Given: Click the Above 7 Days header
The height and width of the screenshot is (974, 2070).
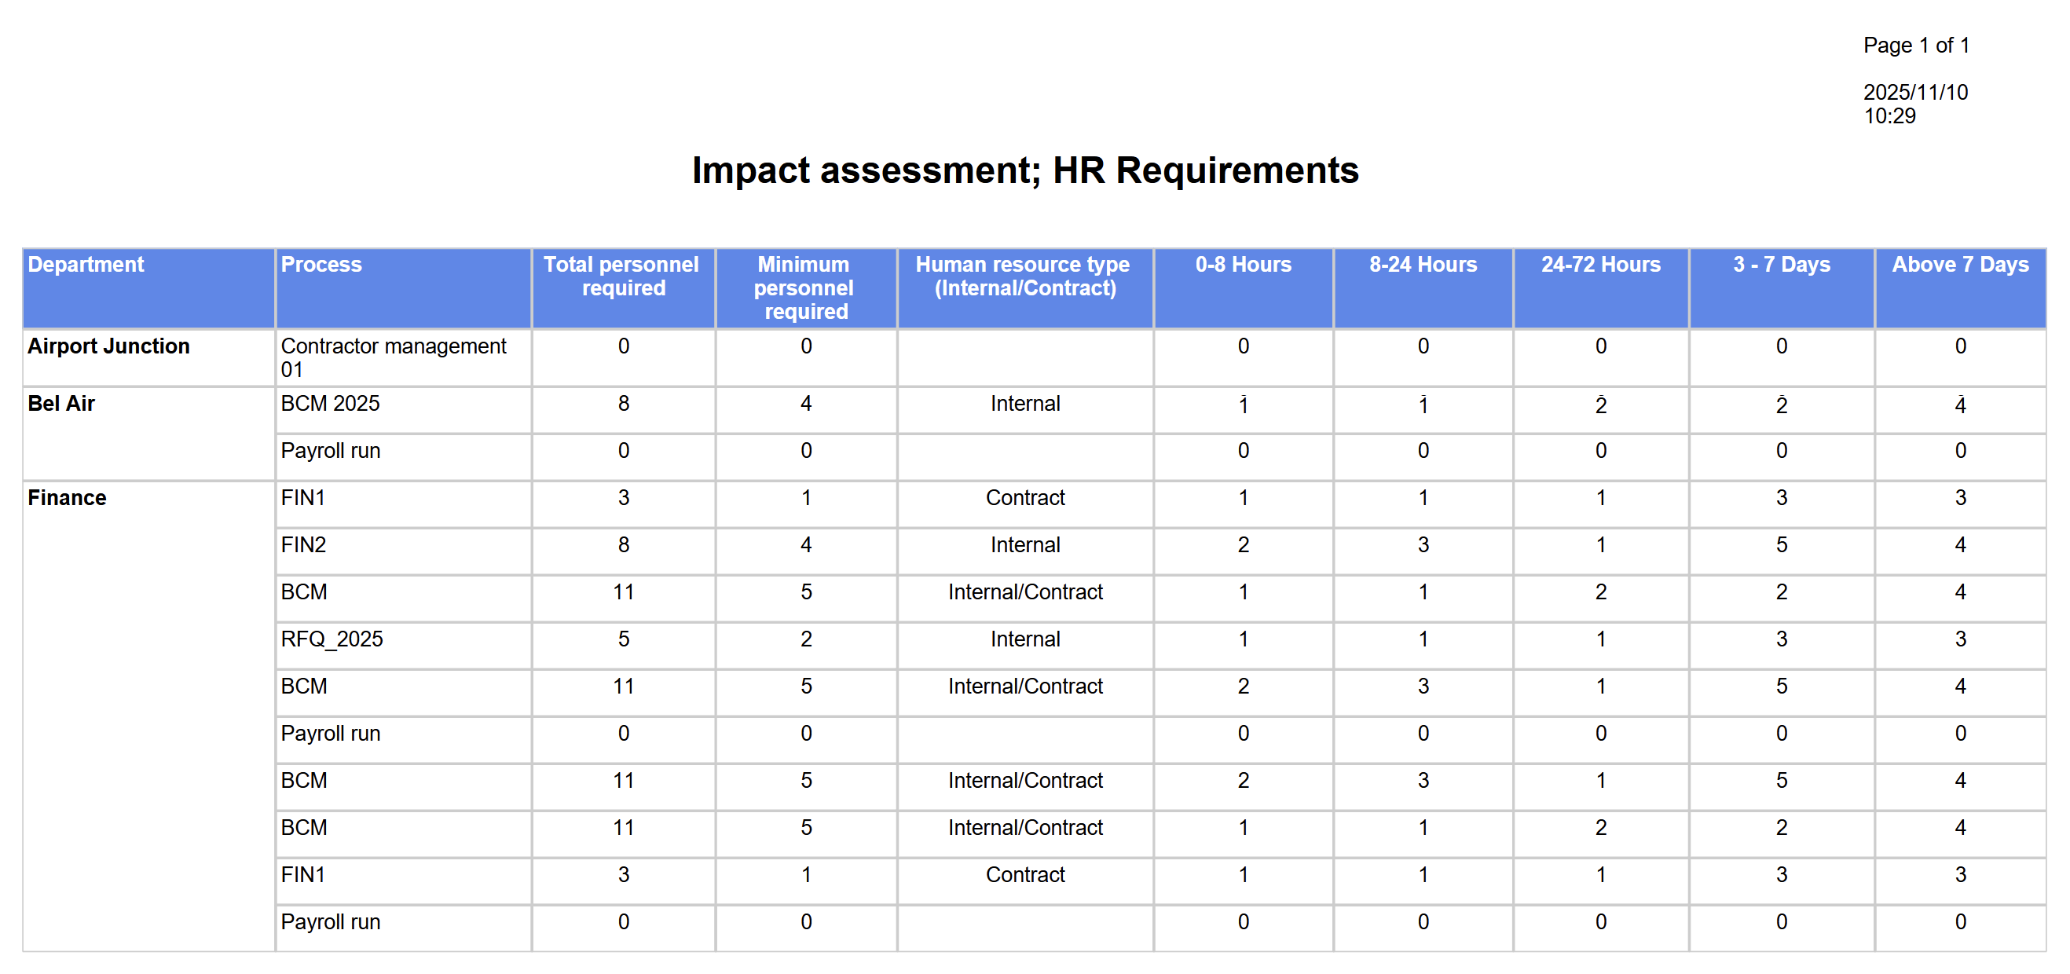Looking at the screenshot, I should pos(1959,265).
